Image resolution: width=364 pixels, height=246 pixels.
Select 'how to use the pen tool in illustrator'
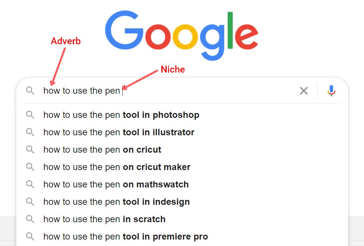click(x=119, y=132)
